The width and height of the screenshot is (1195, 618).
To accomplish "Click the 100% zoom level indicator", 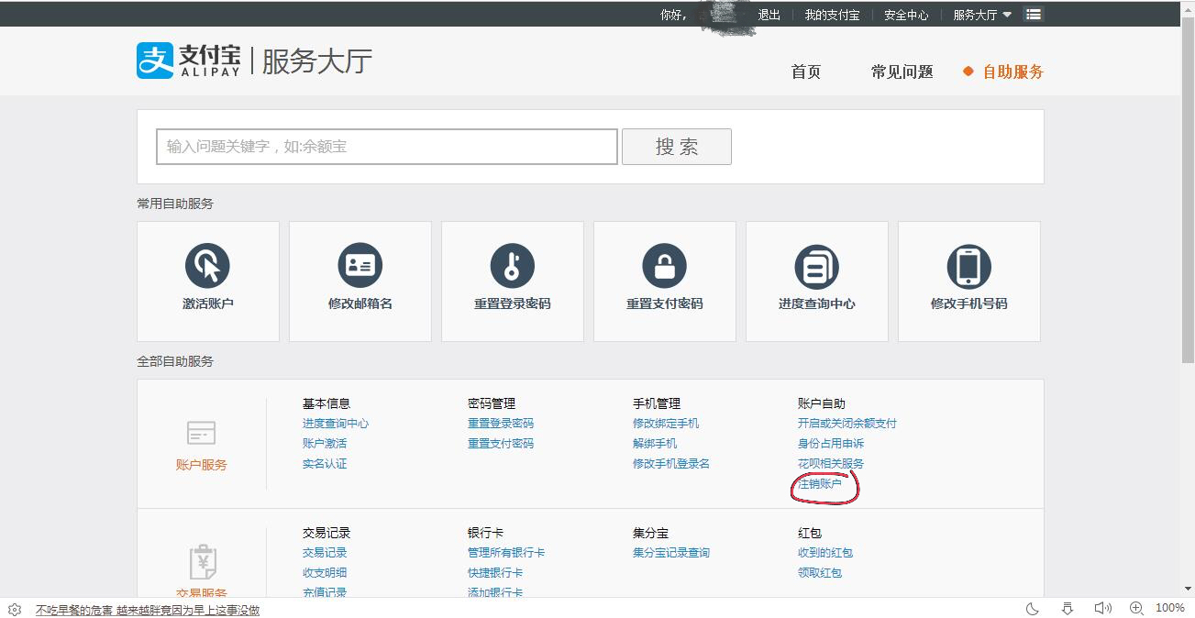I will pyautogui.click(x=1170, y=608).
